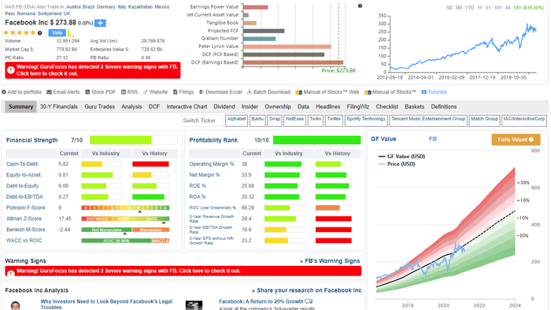Open the Germany trading link
This screenshot has width=551, height=310.
point(107,6)
